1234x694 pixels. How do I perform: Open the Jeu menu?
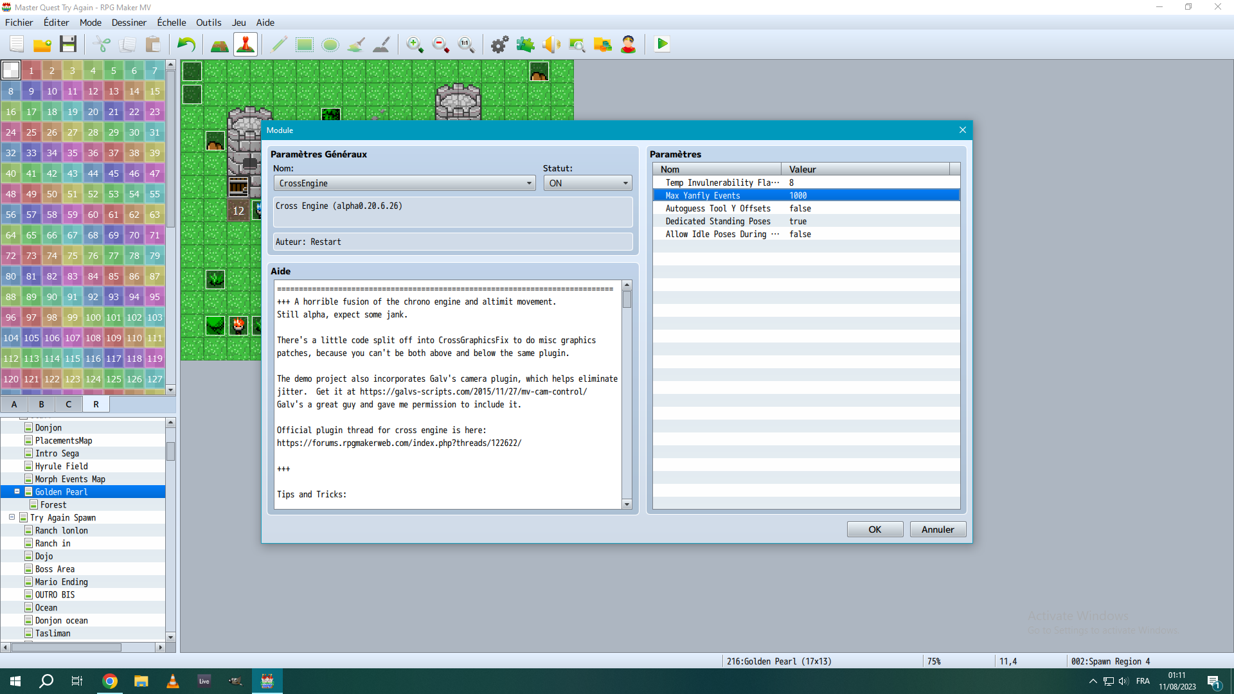pyautogui.click(x=239, y=22)
